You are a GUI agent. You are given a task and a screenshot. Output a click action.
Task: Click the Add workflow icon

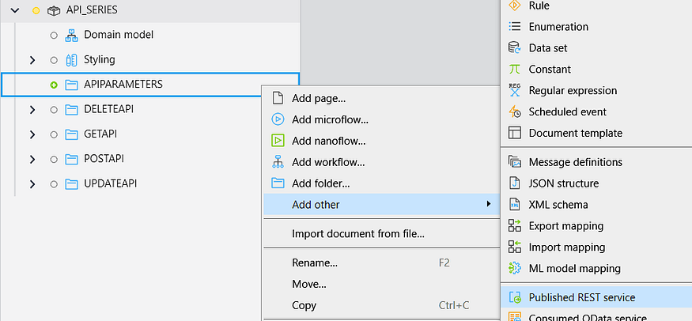click(278, 162)
